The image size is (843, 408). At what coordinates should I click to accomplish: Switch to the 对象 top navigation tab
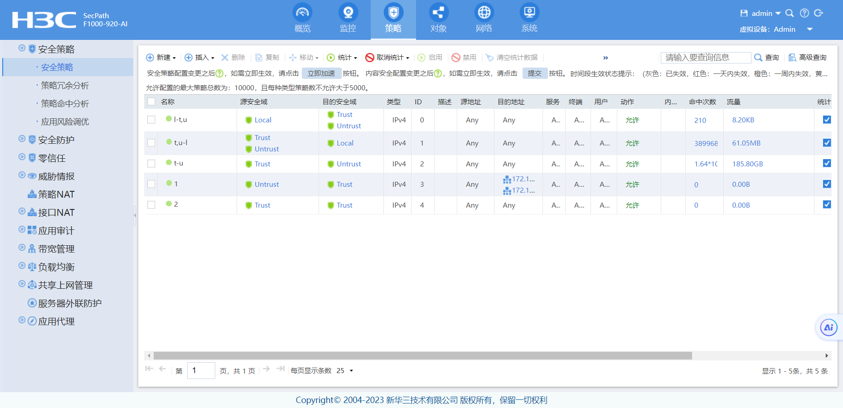(x=439, y=18)
